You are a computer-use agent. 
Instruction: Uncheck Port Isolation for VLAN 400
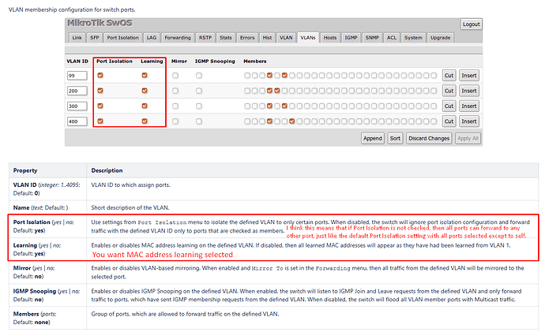(x=100, y=121)
